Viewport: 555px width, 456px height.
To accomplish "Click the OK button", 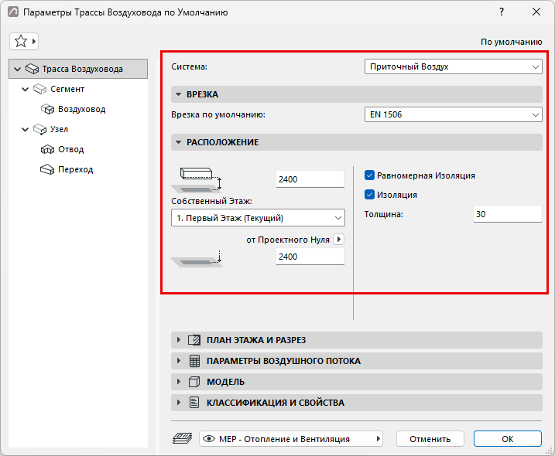I will pyautogui.click(x=508, y=439).
